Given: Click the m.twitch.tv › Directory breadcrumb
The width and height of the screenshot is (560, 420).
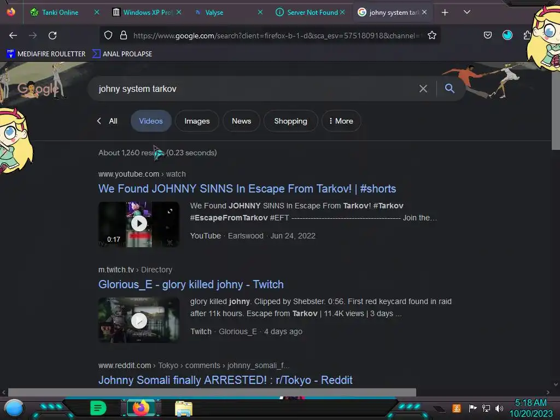Looking at the screenshot, I should [135, 270].
